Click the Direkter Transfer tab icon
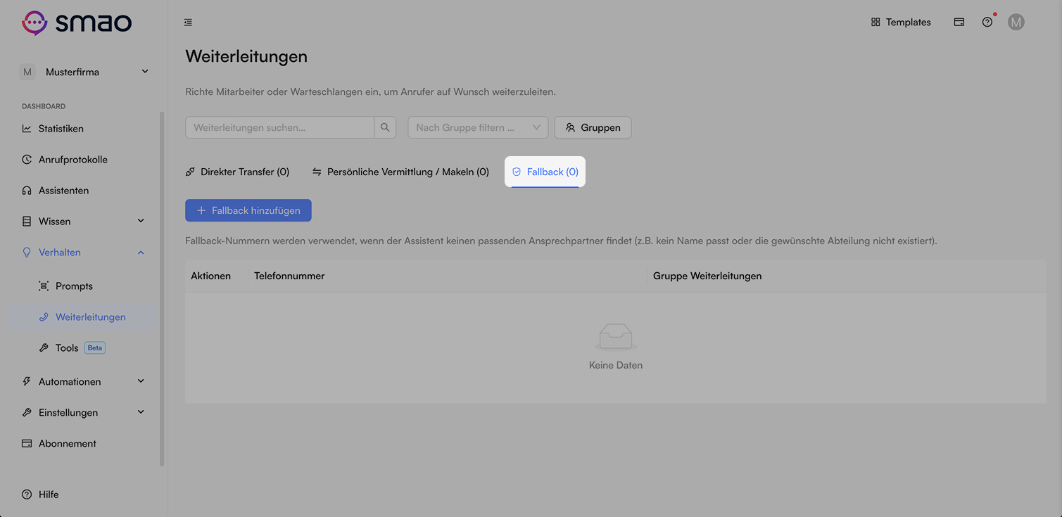 [190, 172]
